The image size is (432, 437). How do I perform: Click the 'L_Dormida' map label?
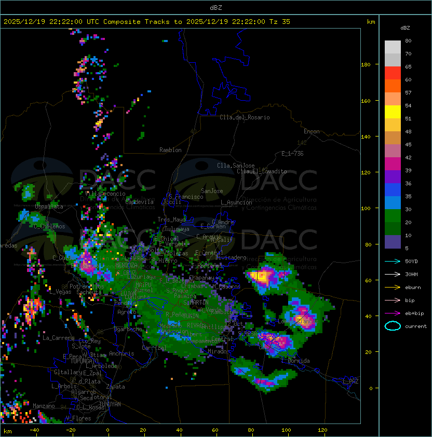coord(295,361)
